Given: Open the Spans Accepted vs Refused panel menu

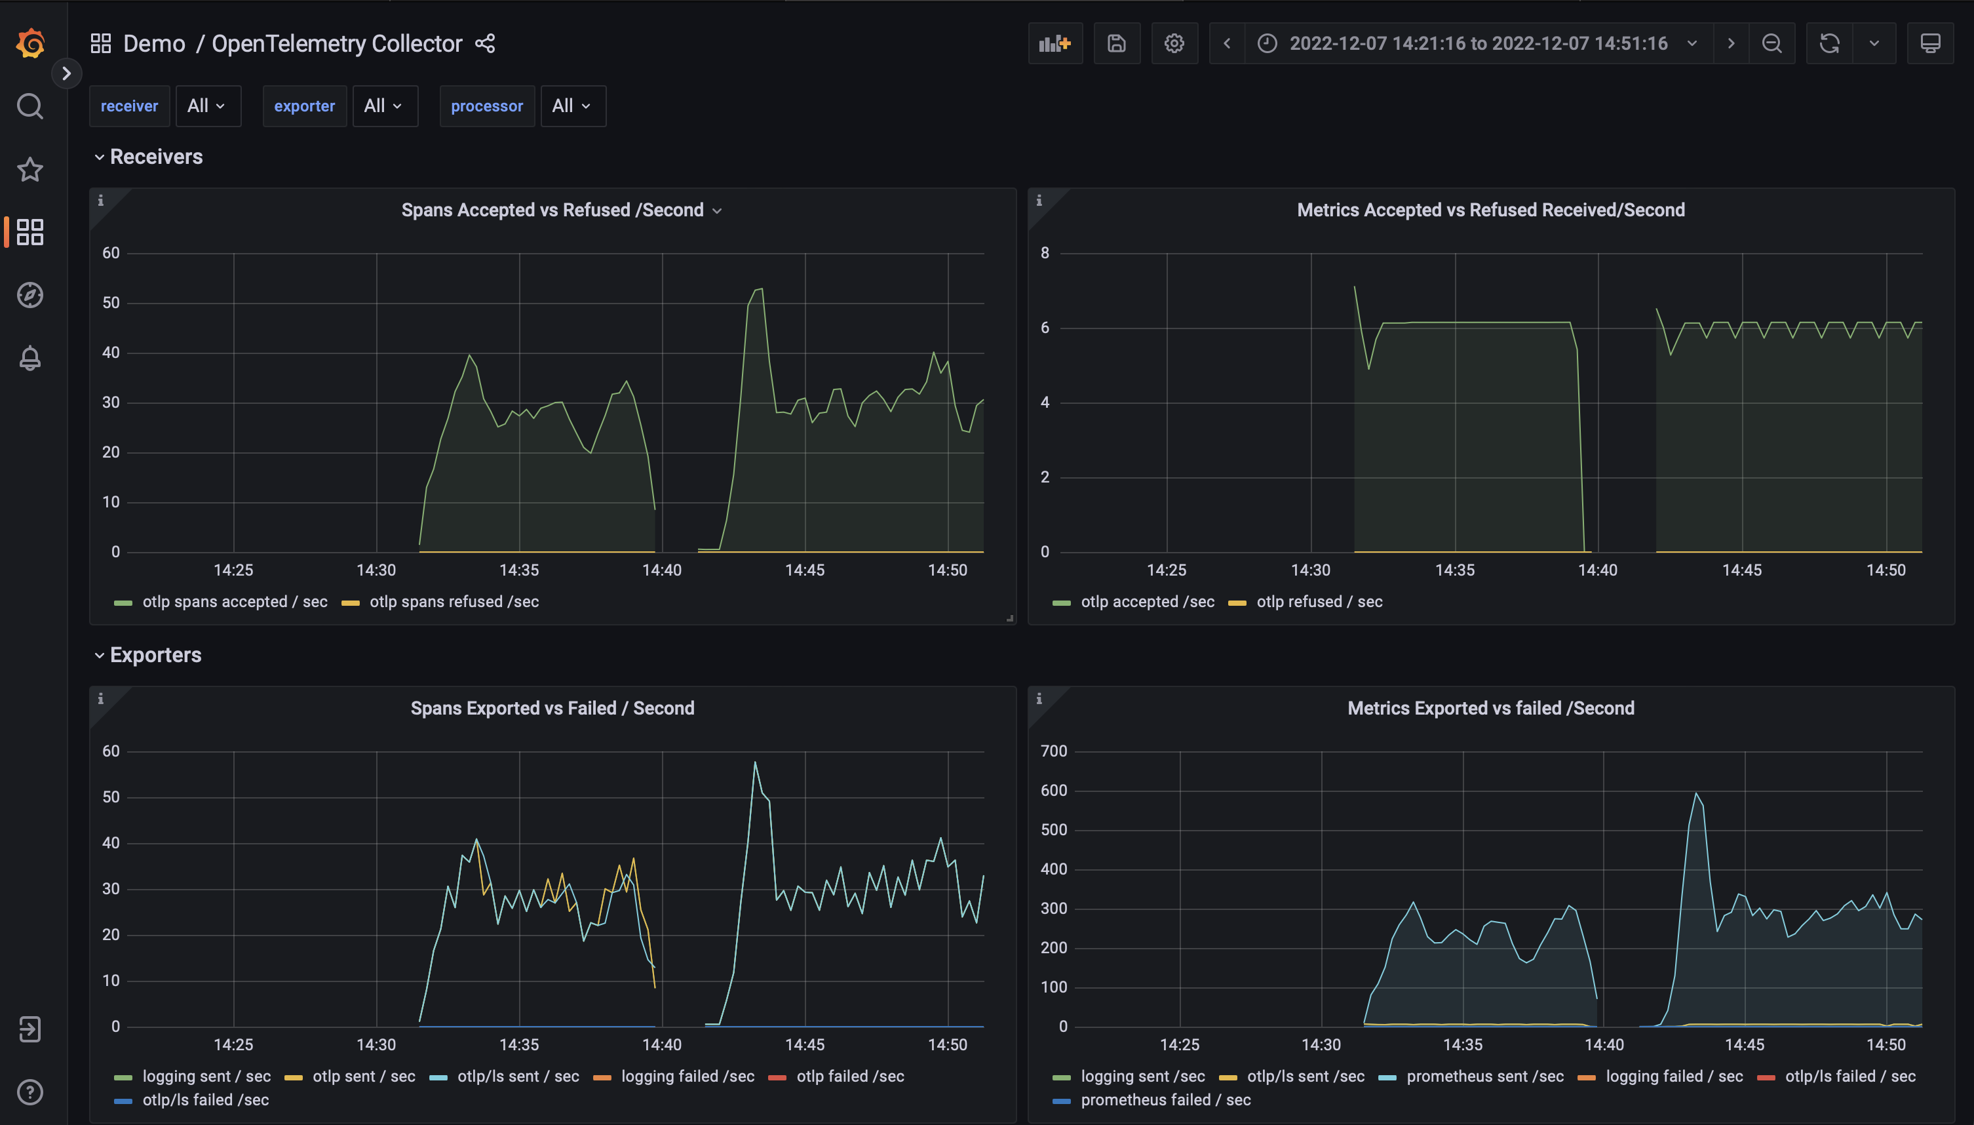Looking at the screenshot, I should (717, 209).
